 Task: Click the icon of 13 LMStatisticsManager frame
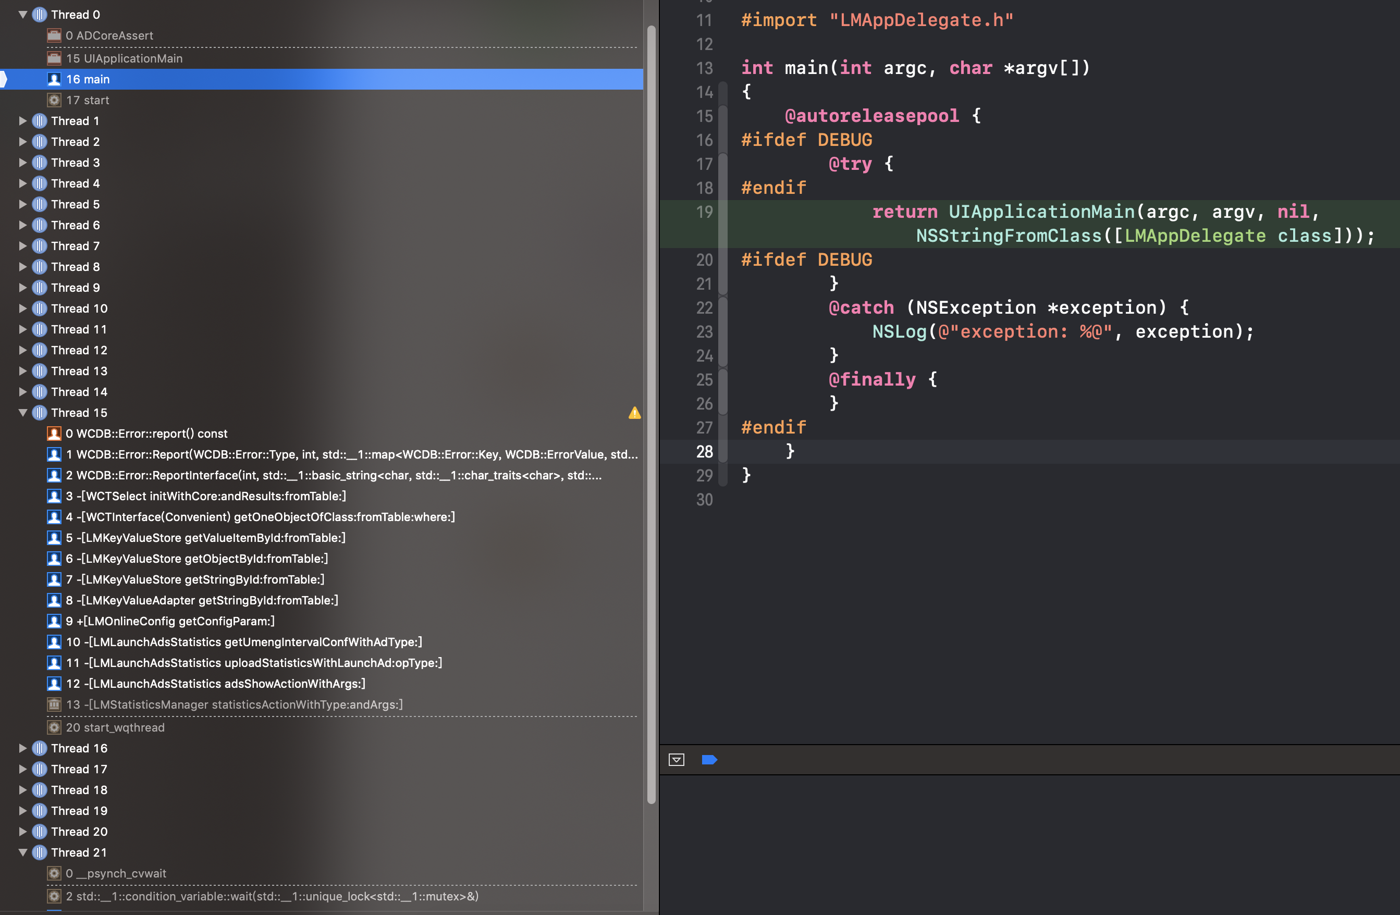point(54,704)
